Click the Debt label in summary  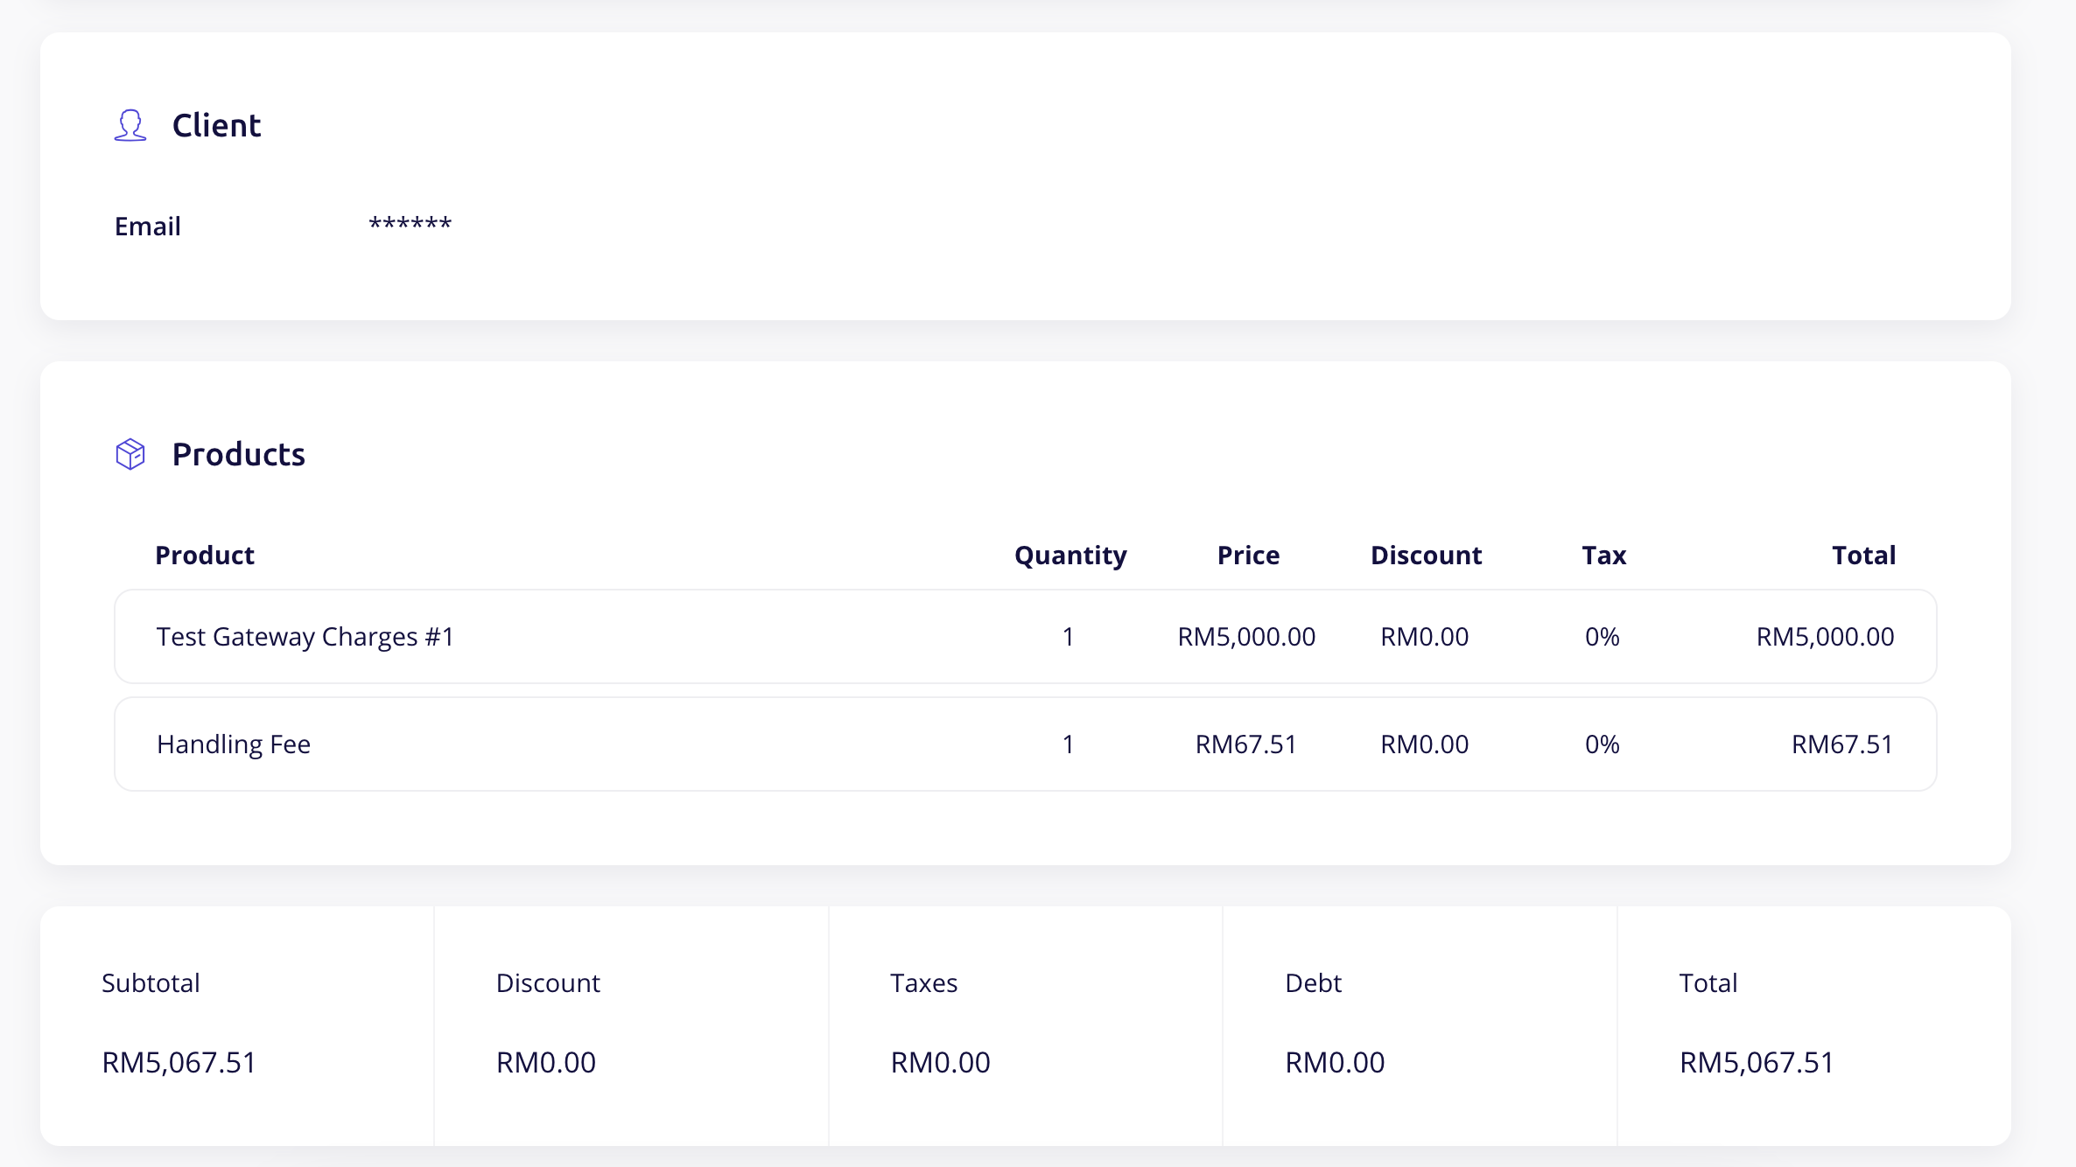point(1313,982)
